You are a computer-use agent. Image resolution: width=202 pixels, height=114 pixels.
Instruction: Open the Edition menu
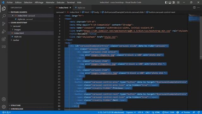pyautogui.click(x=18, y=2)
